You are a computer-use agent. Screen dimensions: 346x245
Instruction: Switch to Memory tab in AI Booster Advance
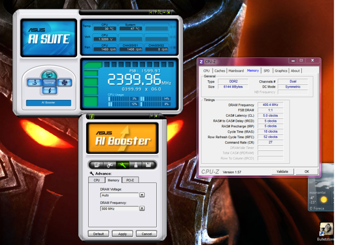[x=113, y=180]
